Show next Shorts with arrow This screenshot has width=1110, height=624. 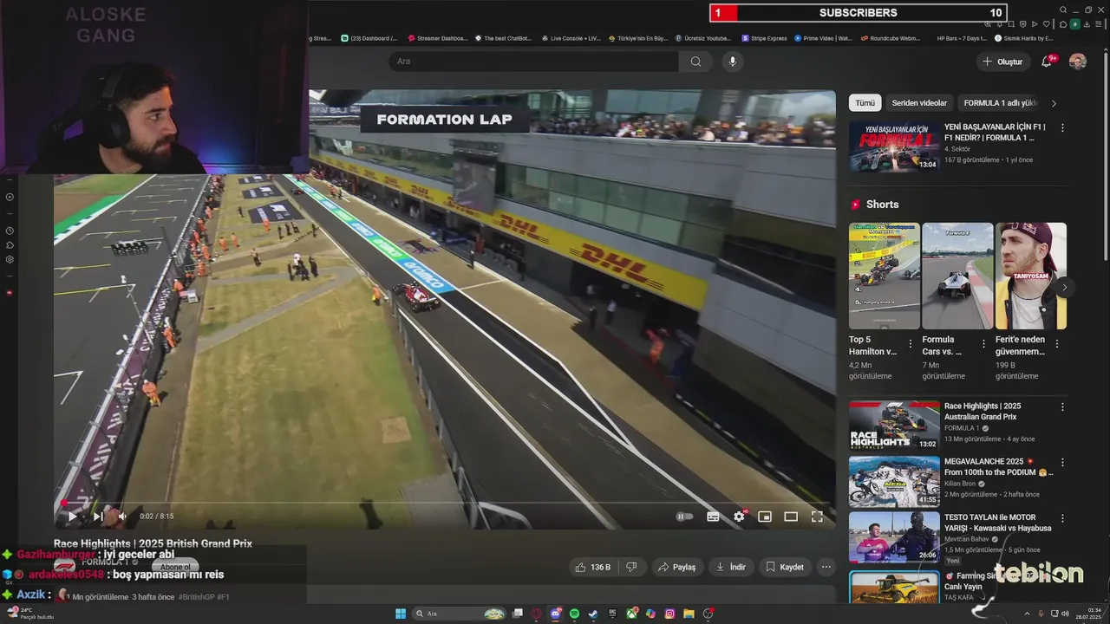(1064, 287)
